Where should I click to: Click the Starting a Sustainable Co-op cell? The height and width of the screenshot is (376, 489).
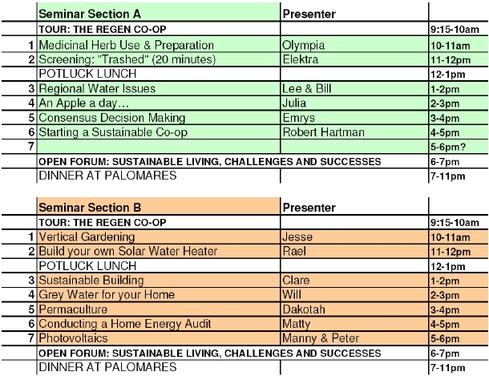(158, 131)
